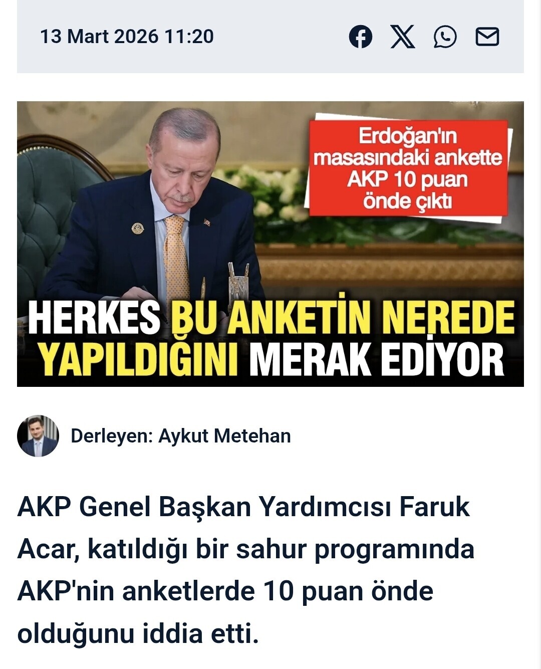
Task: Click the 'Derleyen:' label
Action: 112,436
